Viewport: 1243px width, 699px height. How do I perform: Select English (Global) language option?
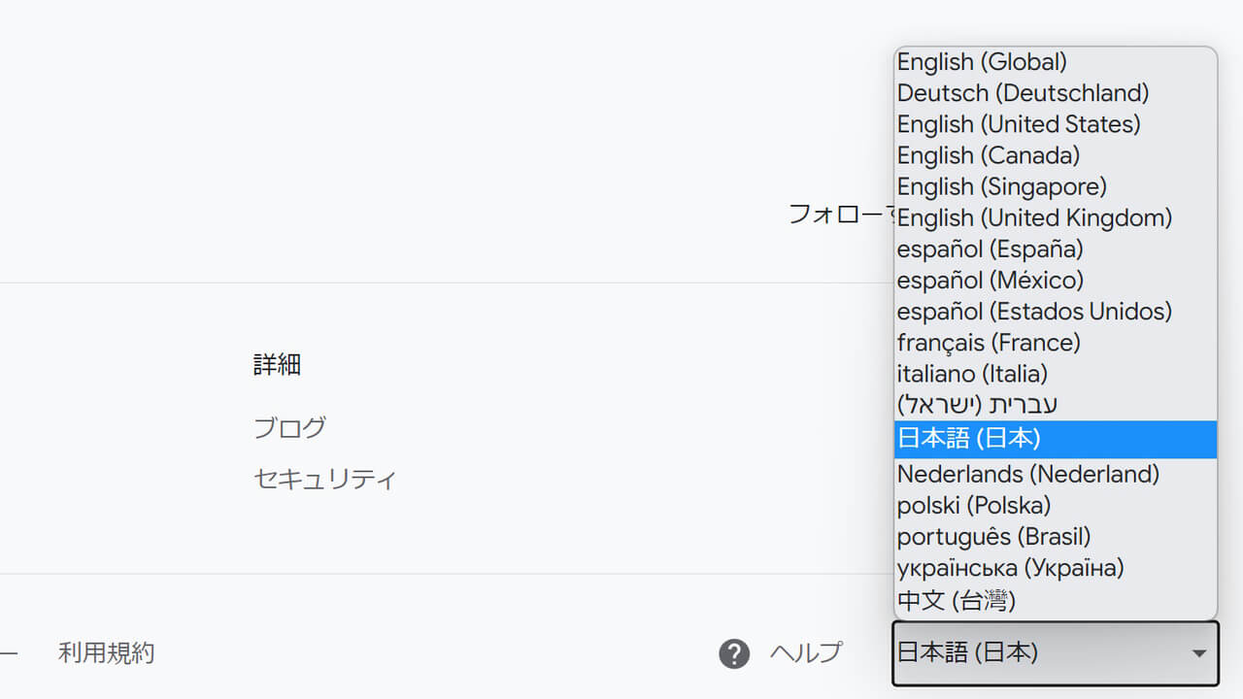pyautogui.click(x=981, y=61)
